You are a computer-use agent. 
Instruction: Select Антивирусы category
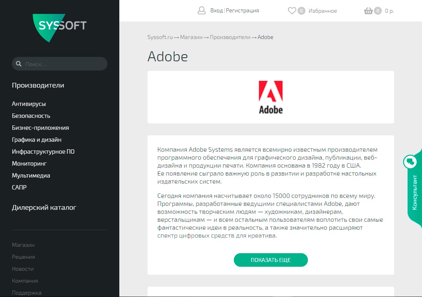(x=29, y=104)
